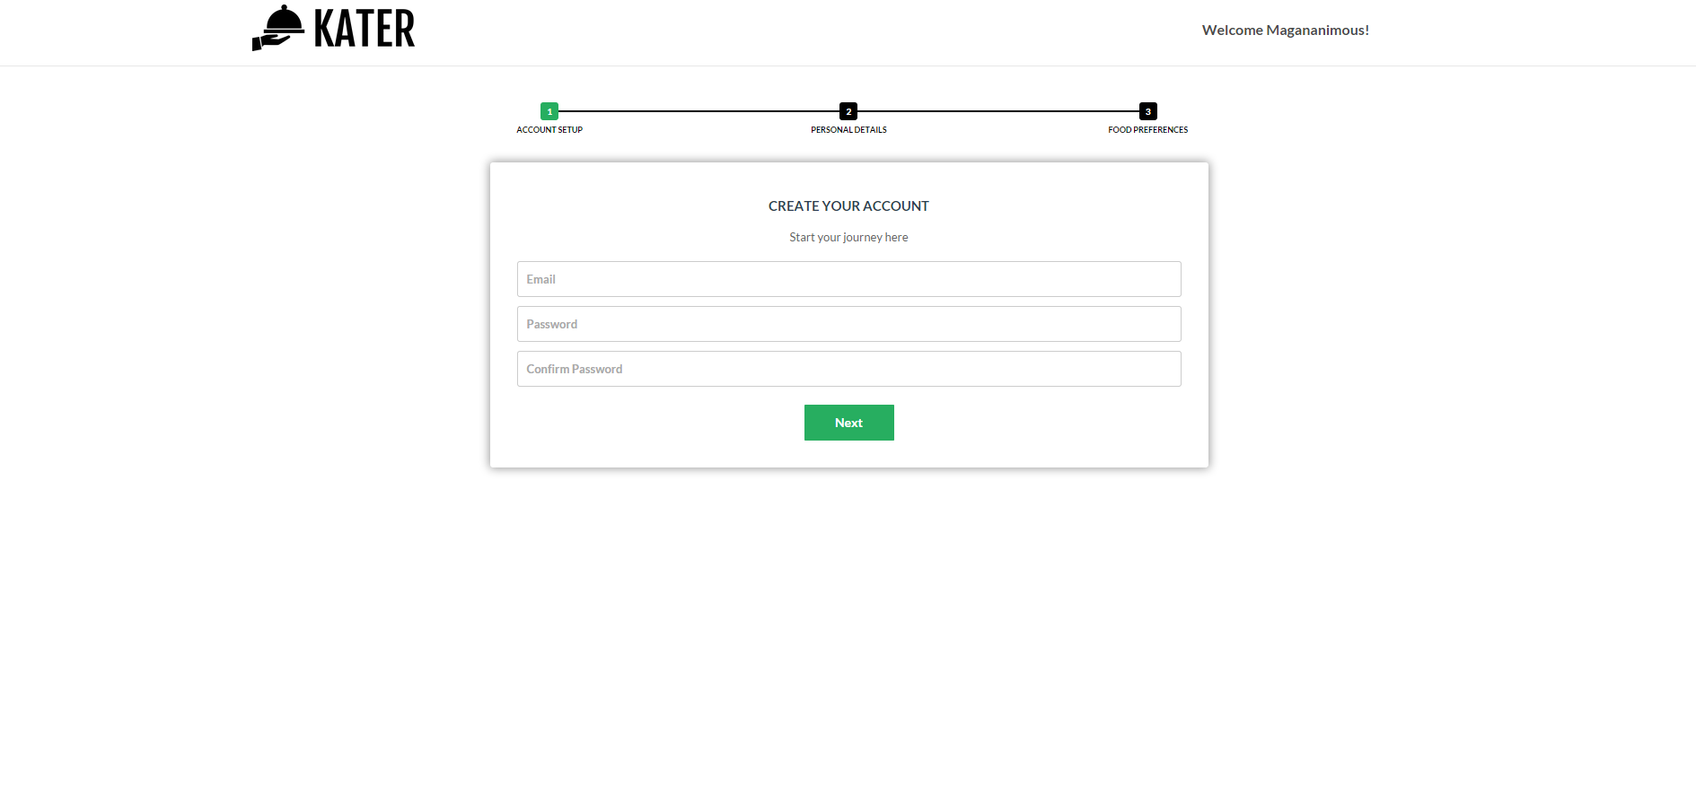The image size is (1696, 795).
Task: Open the Personal Details step label
Action: (x=848, y=130)
